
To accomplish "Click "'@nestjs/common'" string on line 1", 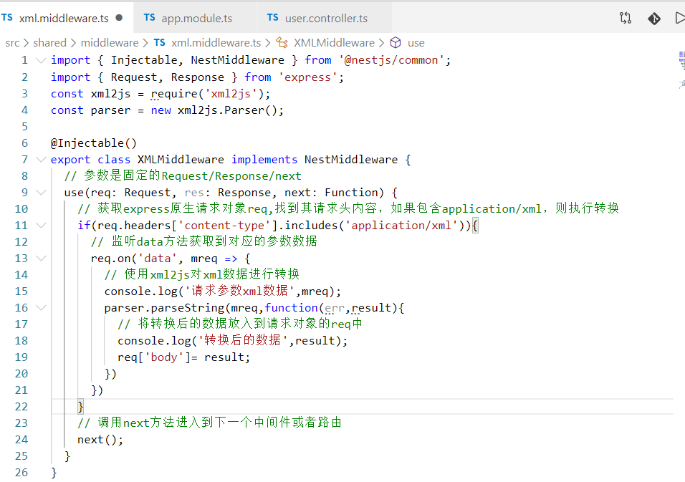I will [x=391, y=60].
